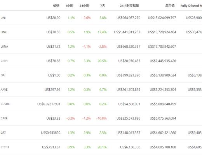Click STETH price US$3,913.87
The width and height of the screenshot is (202, 155).
coord(51,147)
